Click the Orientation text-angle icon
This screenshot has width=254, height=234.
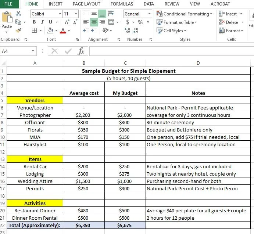[105, 30]
